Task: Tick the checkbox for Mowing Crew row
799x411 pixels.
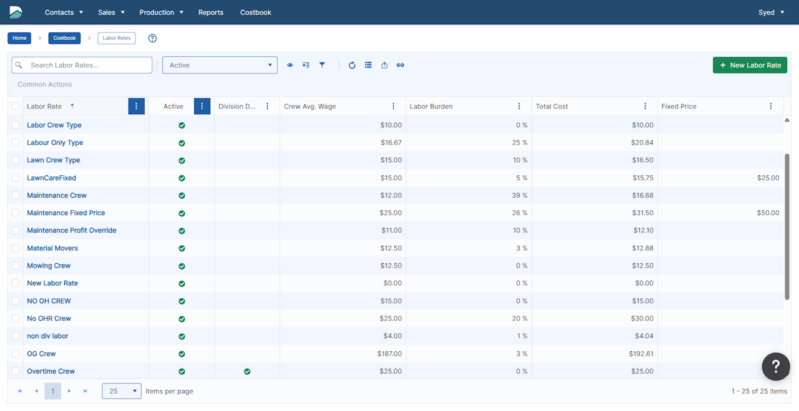Action: (16, 266)
